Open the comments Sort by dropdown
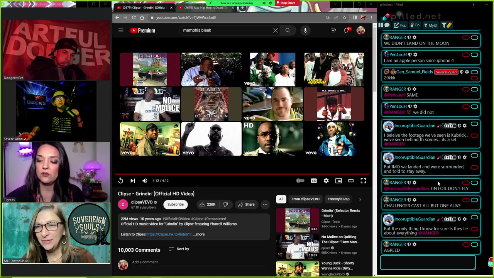The height and width of the screenshot is (278, 494). click(x=179, y=249)
